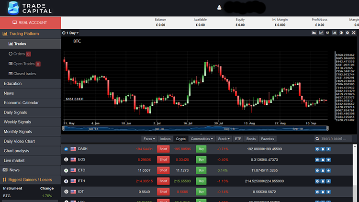Set price alert bell for EOS
The height and width of the screenshot is (202, 359).
point(323,160)
